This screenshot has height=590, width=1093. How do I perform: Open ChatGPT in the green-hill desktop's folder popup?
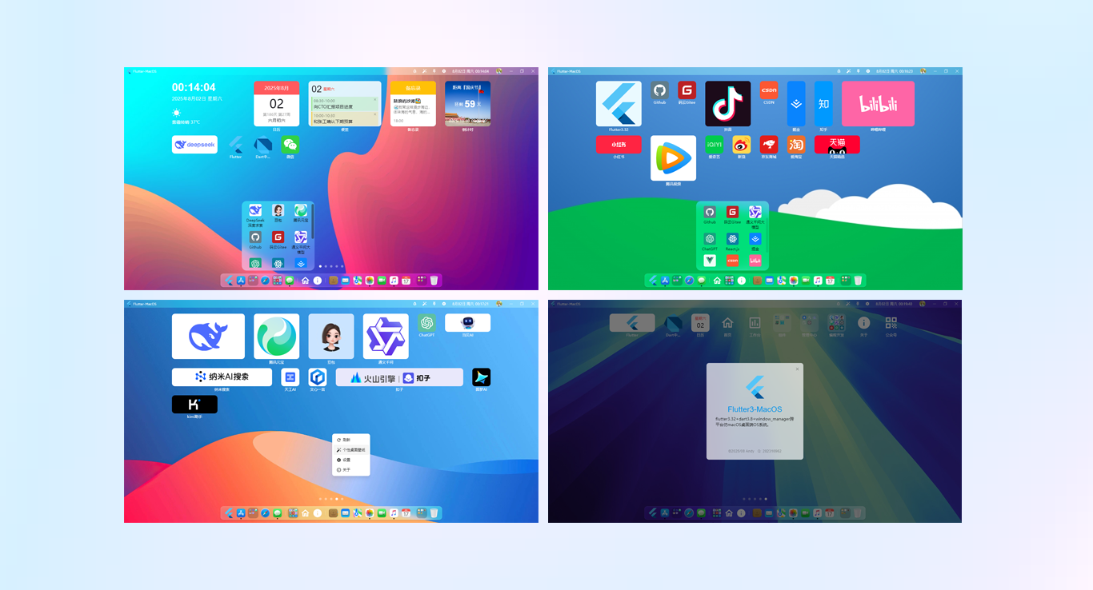[x=710, y=238]
